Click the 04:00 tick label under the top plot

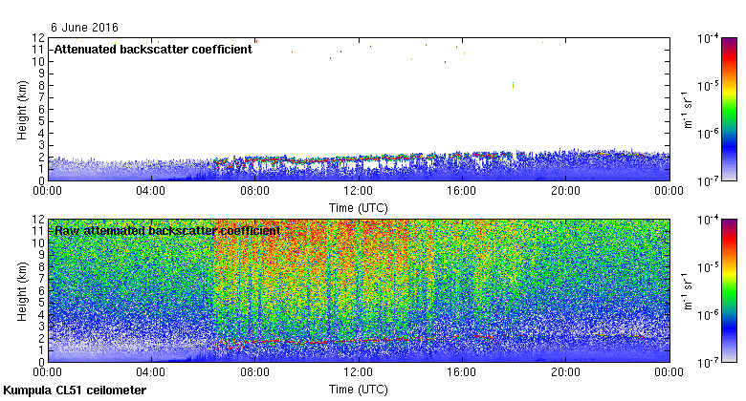[151, 191]
